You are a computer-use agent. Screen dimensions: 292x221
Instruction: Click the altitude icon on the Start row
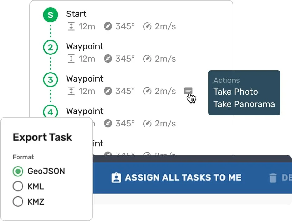(71, 26)
